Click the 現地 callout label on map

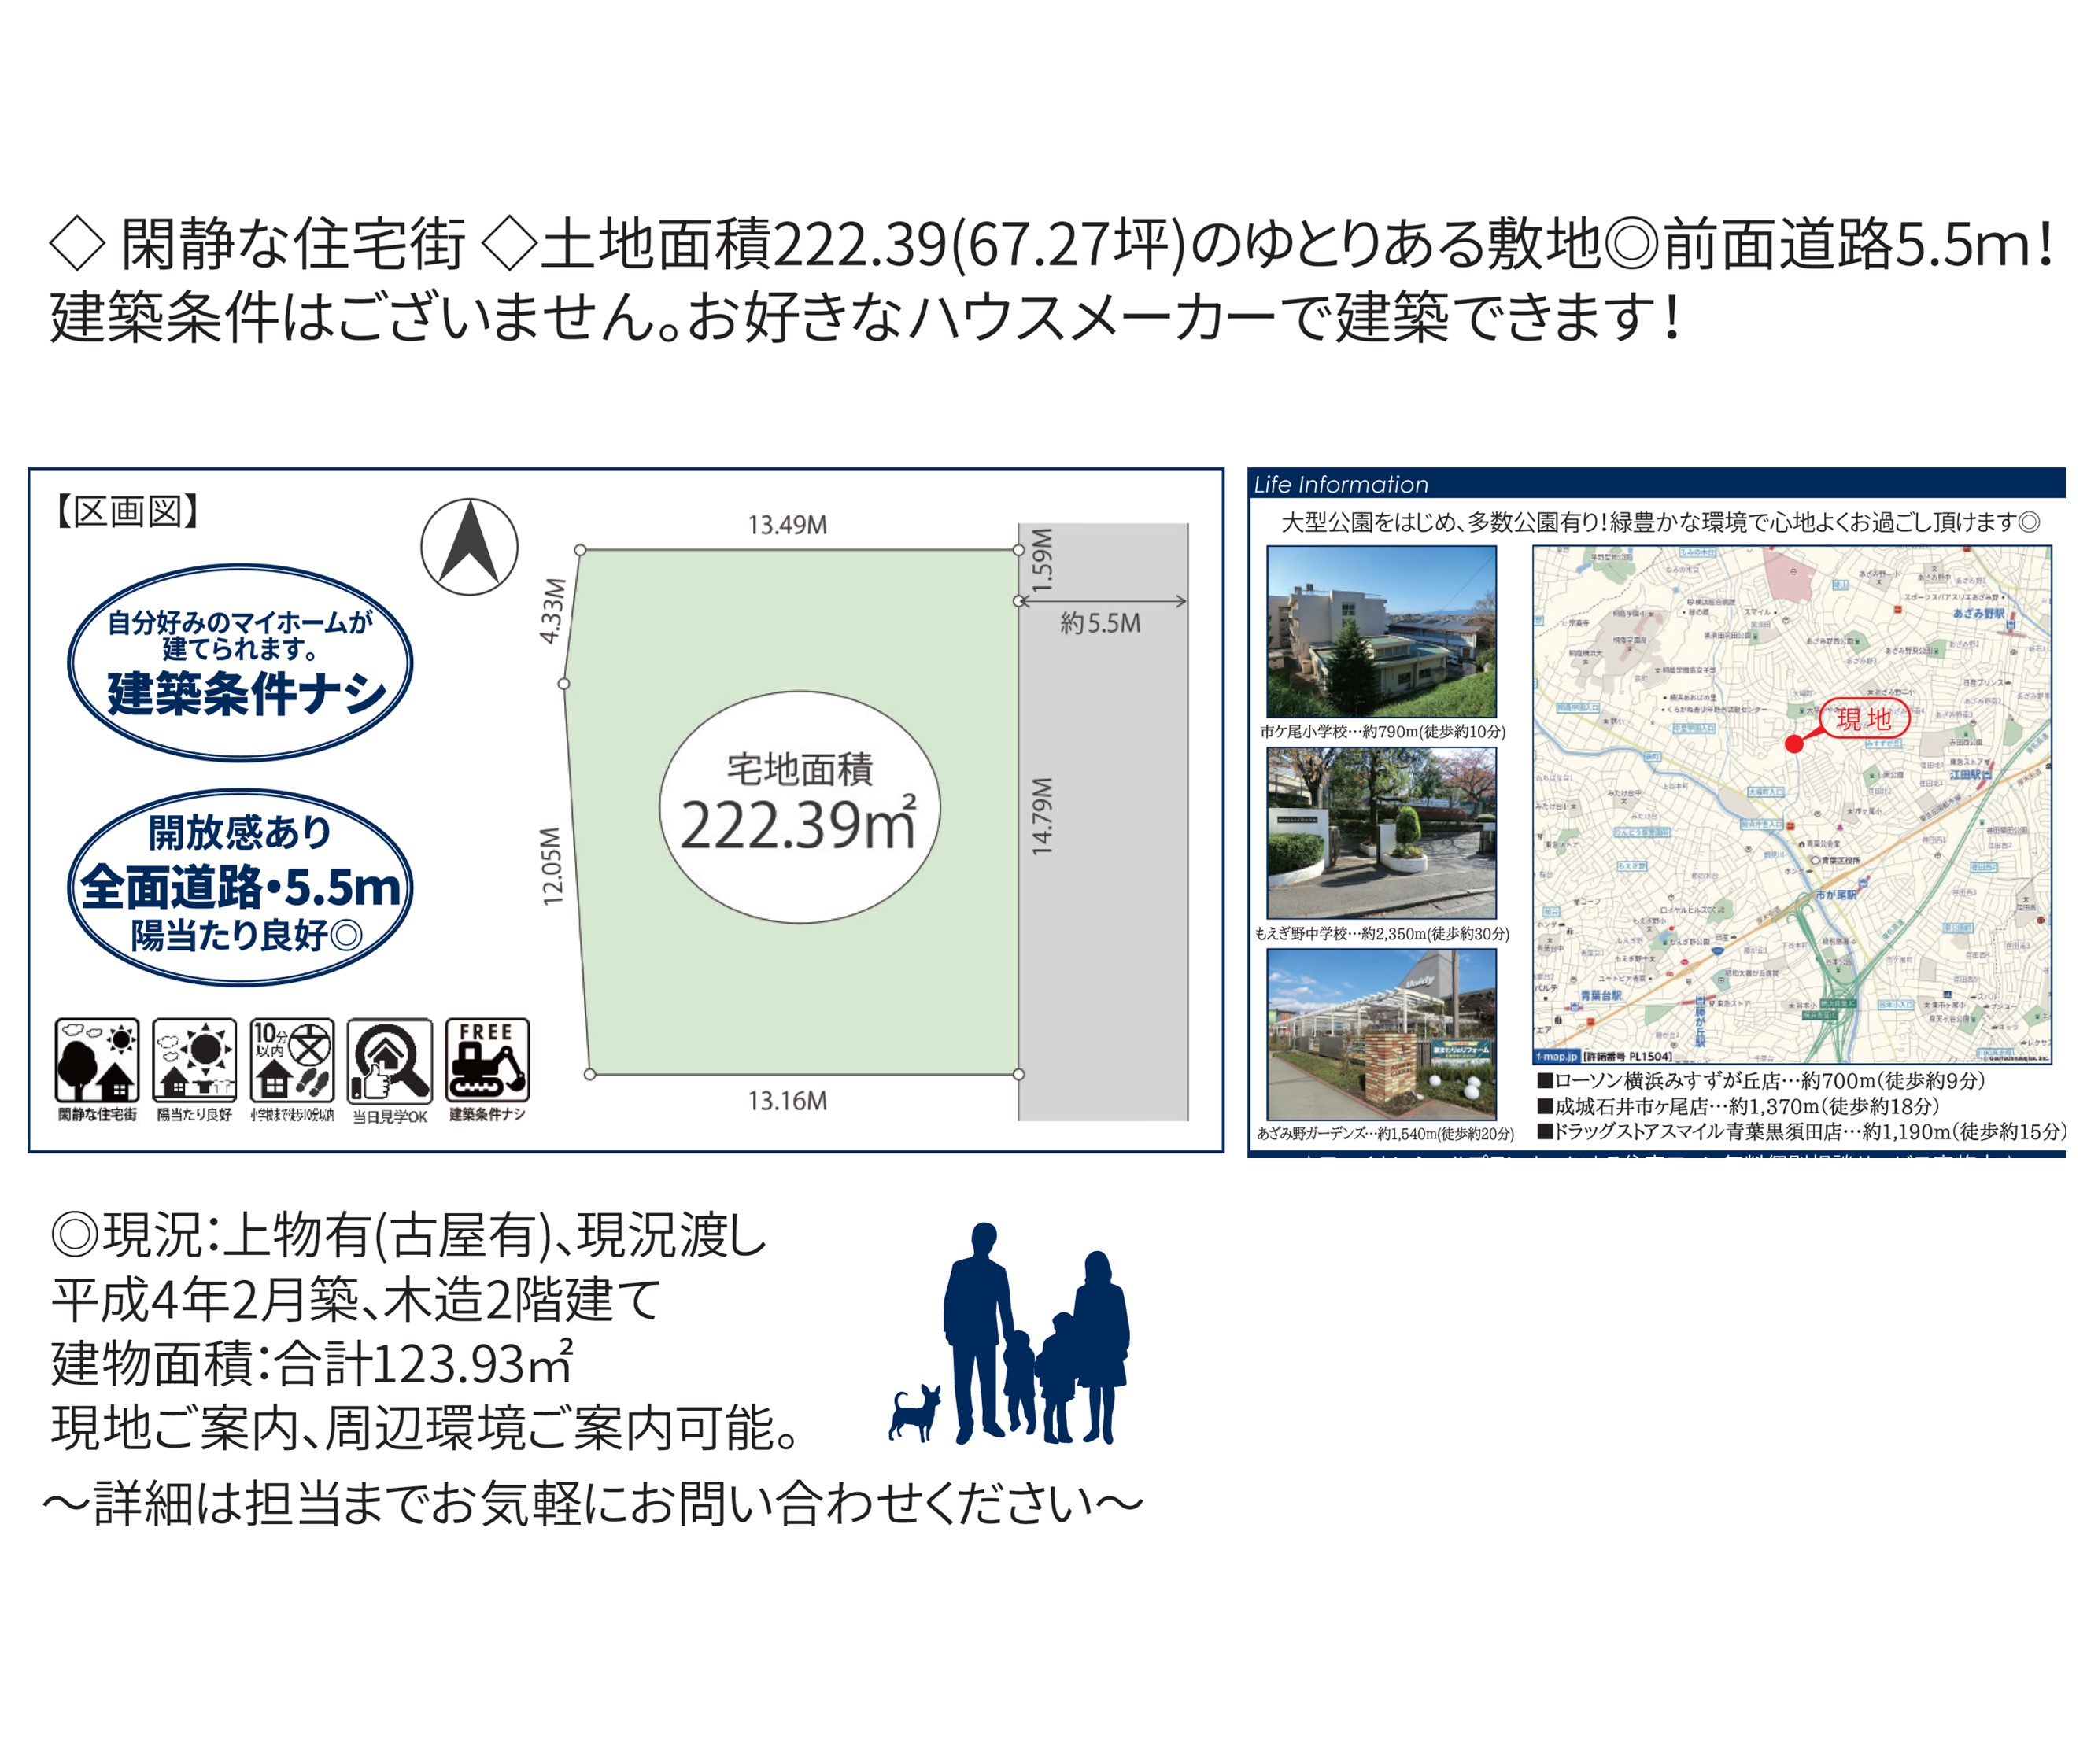click(x=1864, y=718)
